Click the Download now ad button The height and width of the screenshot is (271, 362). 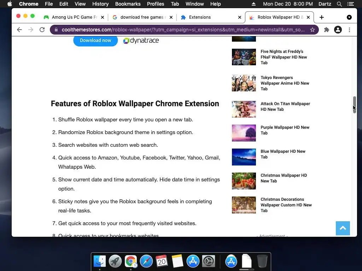(x=95, y=40)
